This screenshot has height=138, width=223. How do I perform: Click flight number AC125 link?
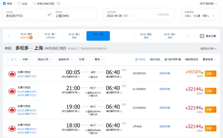(x=27, y=110)
